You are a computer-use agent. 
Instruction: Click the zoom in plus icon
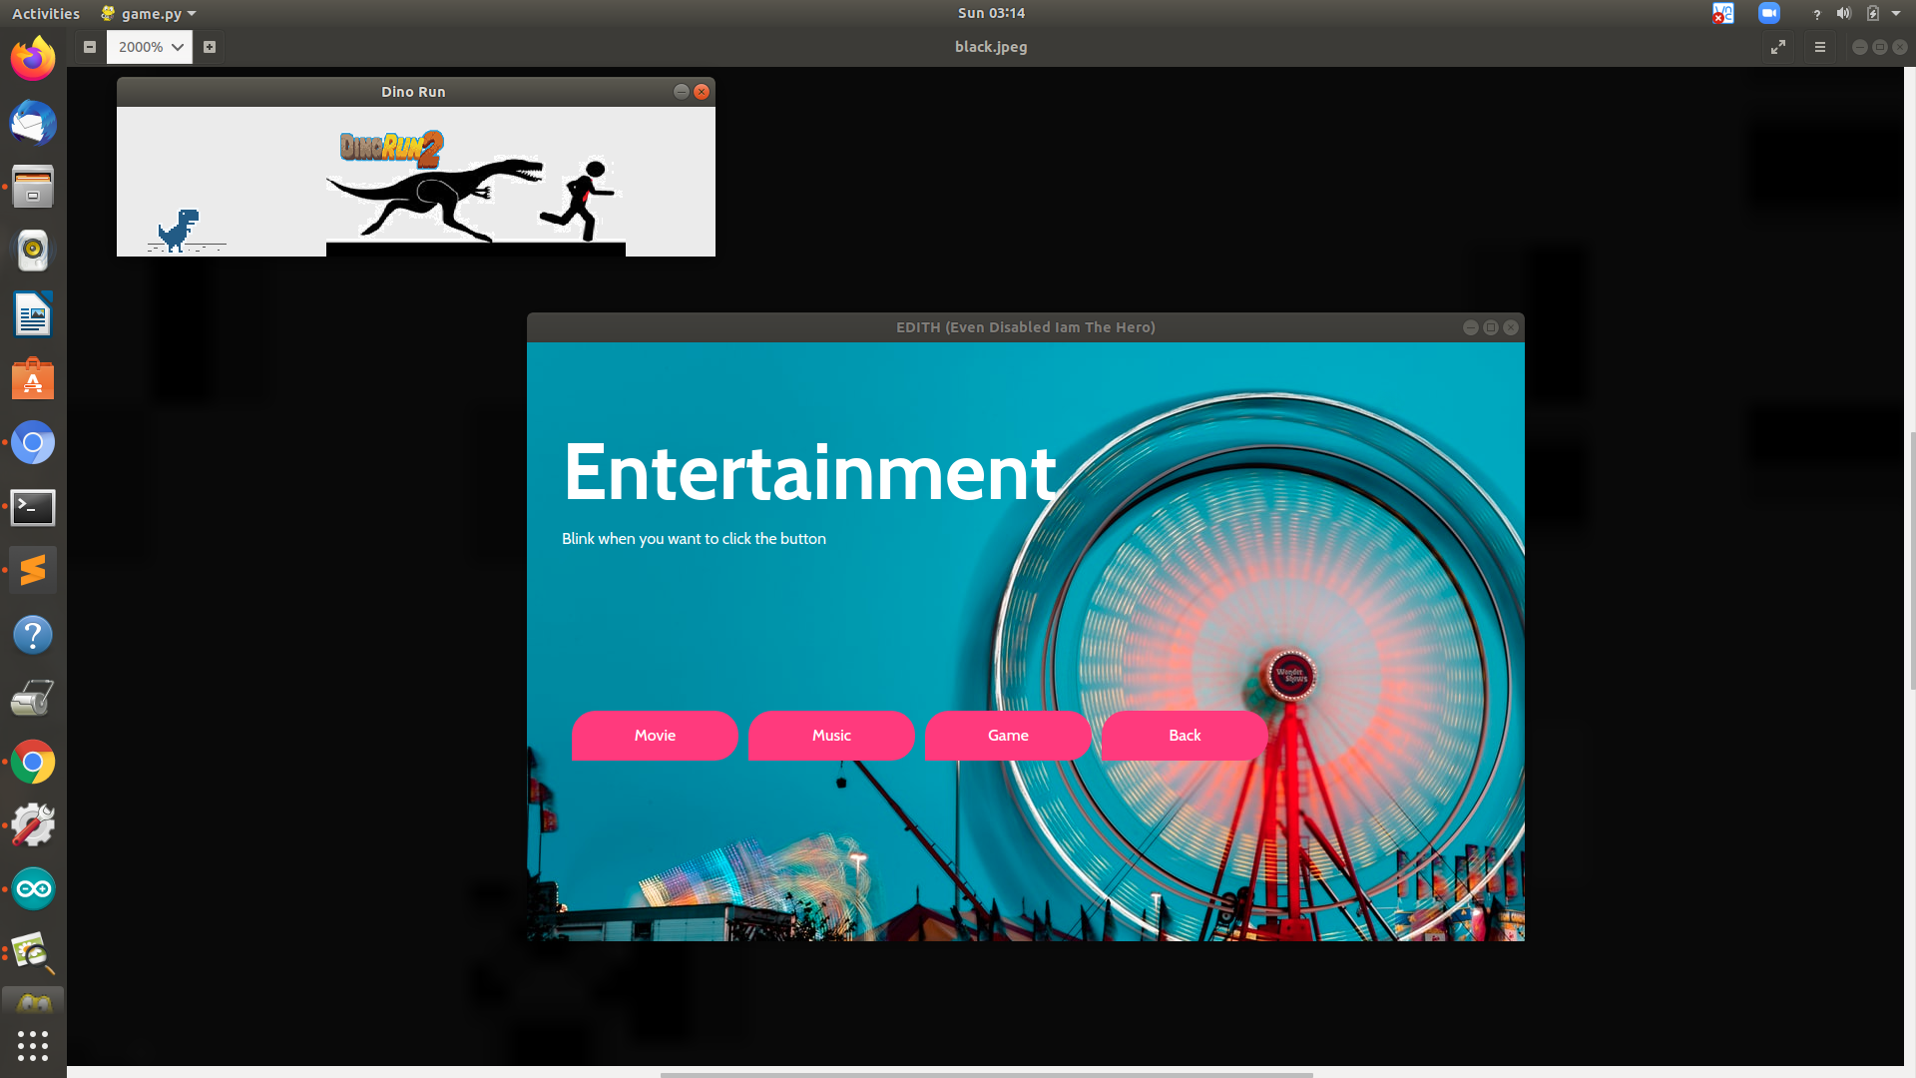(210, 47)
